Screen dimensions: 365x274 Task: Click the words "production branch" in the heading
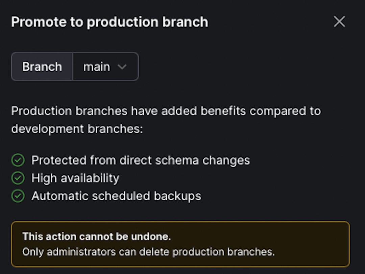click(x=147, y=22)
